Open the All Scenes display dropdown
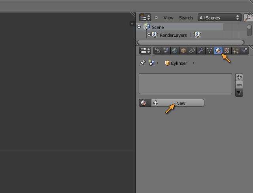Image resolution: width=253 pixels, height=193 pixels. click(x=220, y=17)
